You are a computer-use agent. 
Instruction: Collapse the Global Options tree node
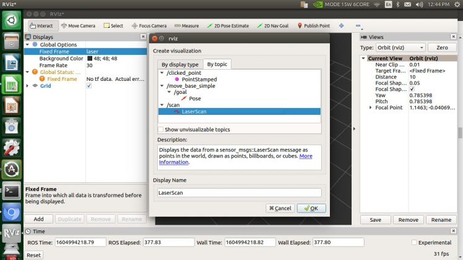click(27, 44)
